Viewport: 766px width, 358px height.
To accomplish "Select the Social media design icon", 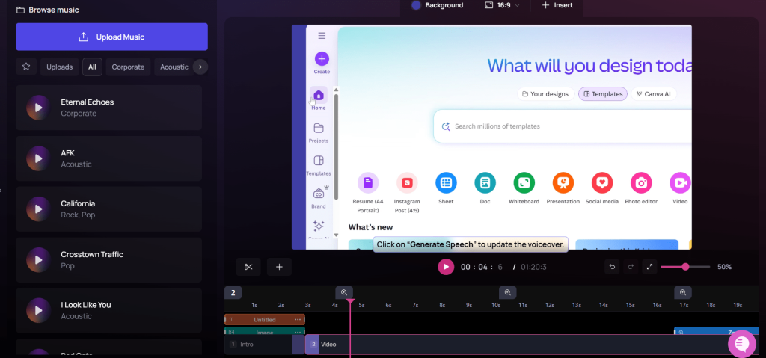I will [602, 183].
